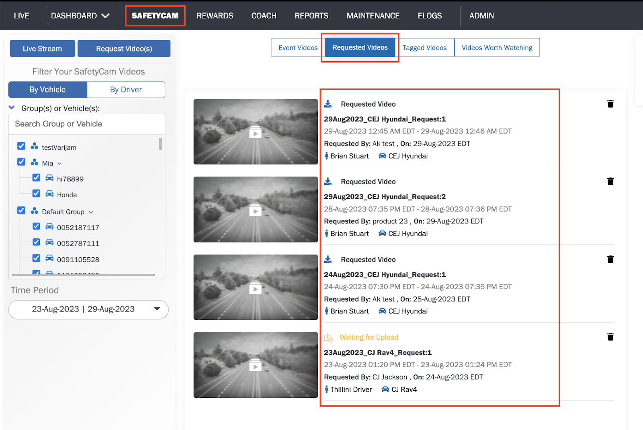Play the 24Aug2023 Request:1 video thumbnail
The width and height of the screenshot is (643, 430).
point(256,287)
